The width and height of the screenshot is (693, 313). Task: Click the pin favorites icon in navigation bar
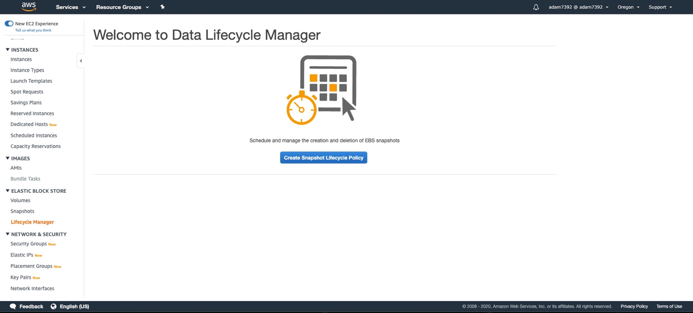click(x=163, y=7)
